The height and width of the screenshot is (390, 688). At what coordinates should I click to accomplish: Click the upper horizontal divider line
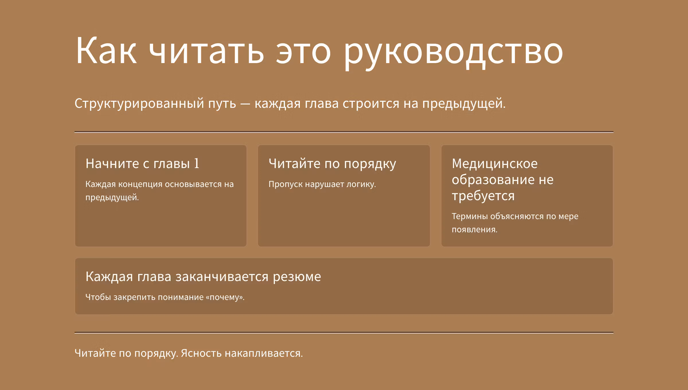click(343, 131)
